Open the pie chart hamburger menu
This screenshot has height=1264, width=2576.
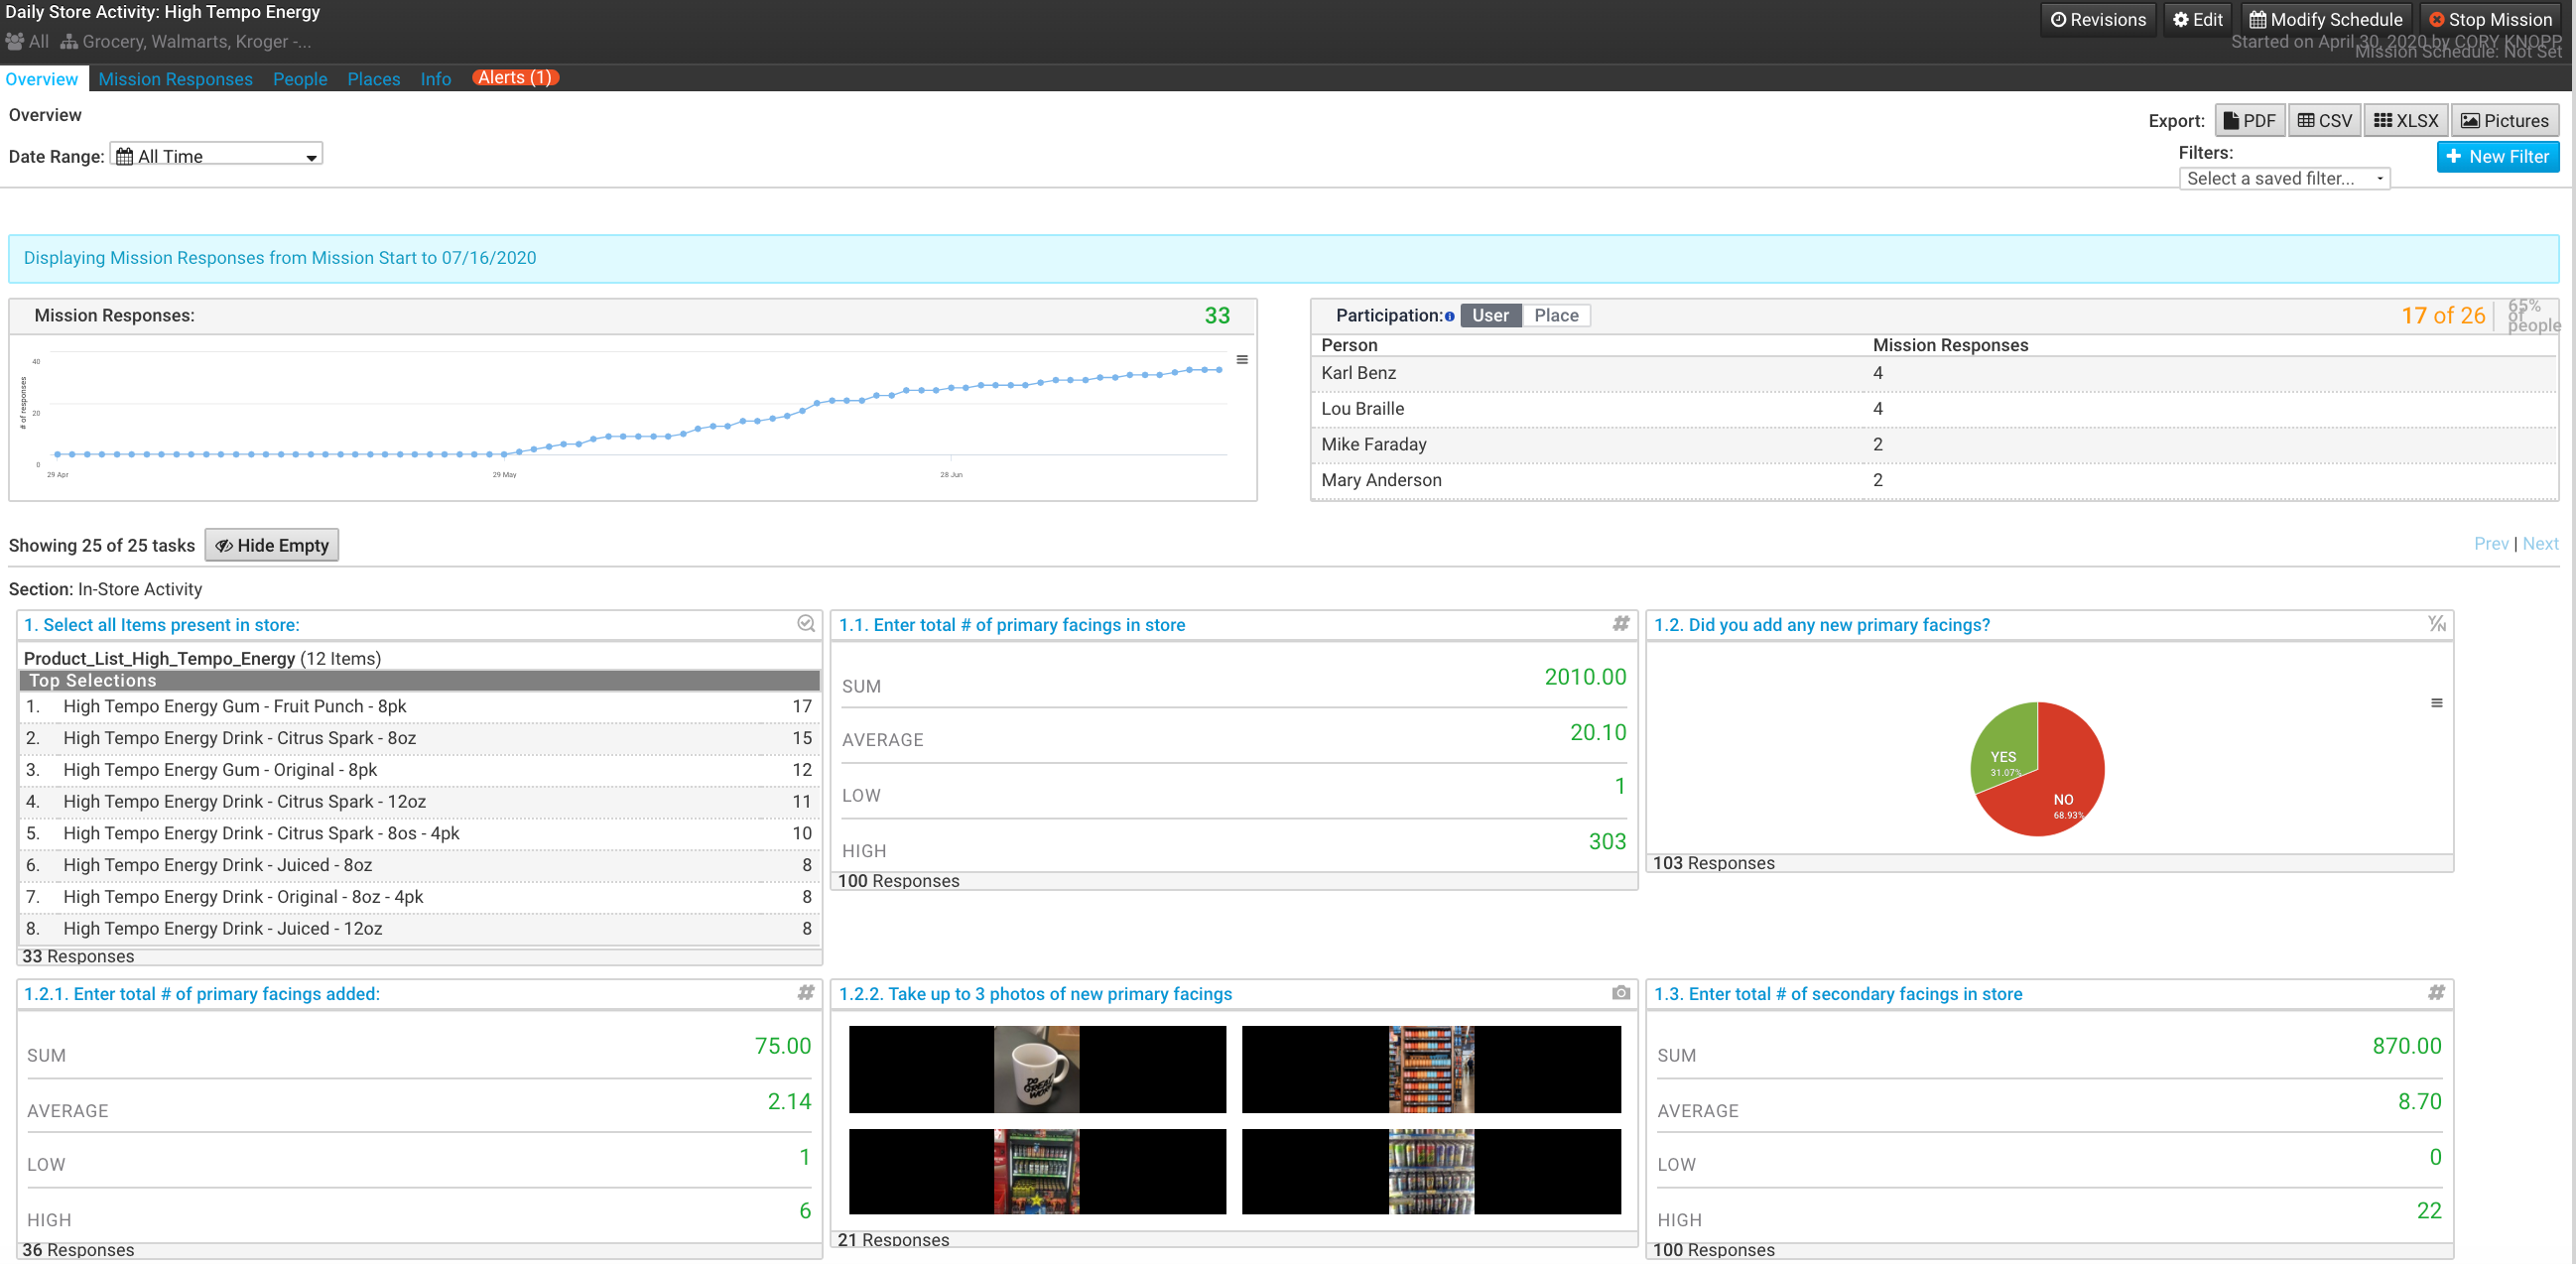coord(2437,703)
